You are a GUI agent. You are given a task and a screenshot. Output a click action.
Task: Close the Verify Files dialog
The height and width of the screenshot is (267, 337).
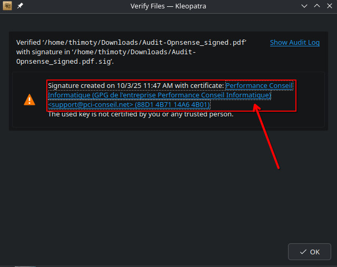tap(329, 5)
